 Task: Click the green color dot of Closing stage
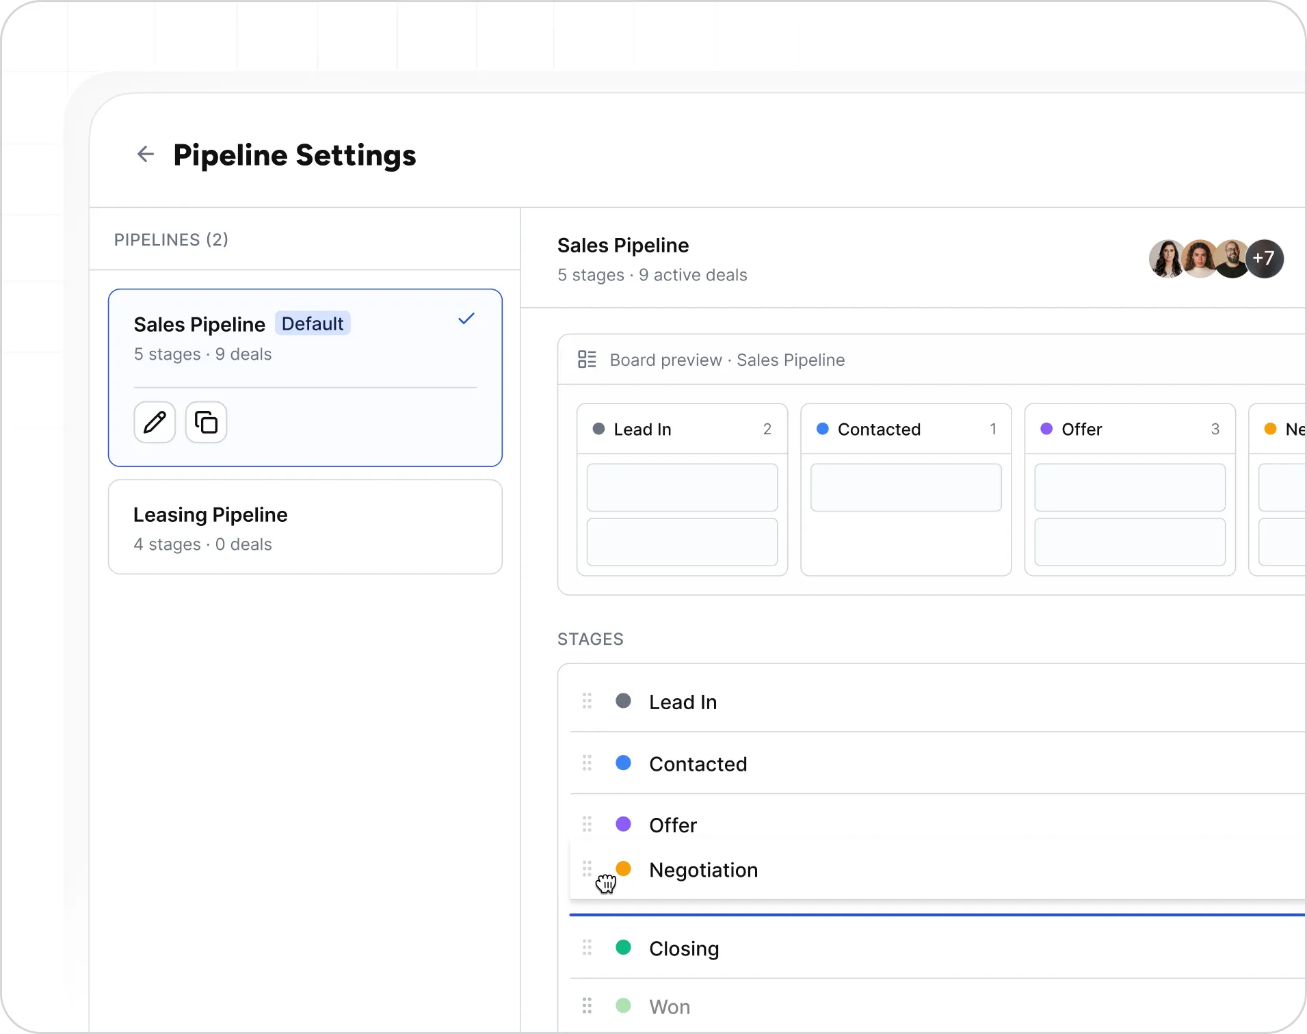(623, 948)
